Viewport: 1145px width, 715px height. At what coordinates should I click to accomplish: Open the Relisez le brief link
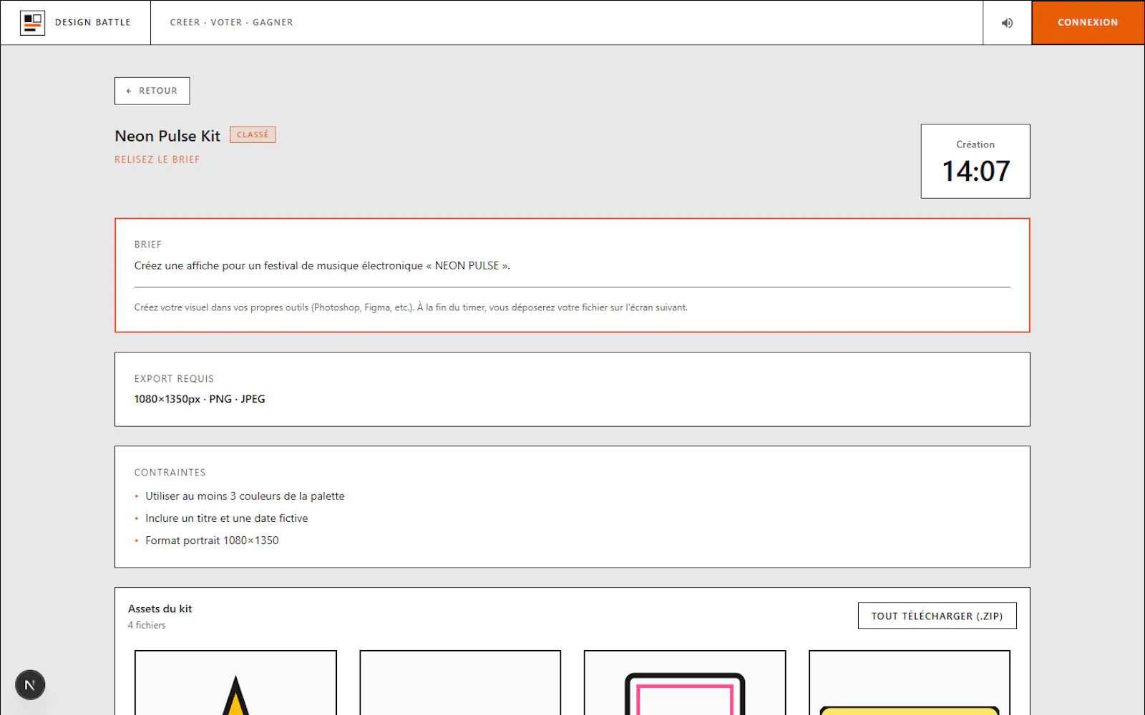[157, 159]
